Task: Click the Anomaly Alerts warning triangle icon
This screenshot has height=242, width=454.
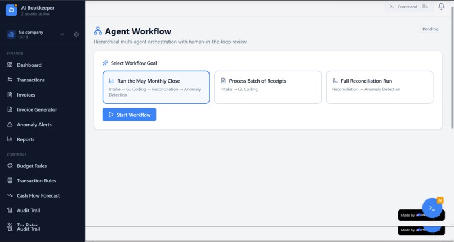Action: click(10, 124)
